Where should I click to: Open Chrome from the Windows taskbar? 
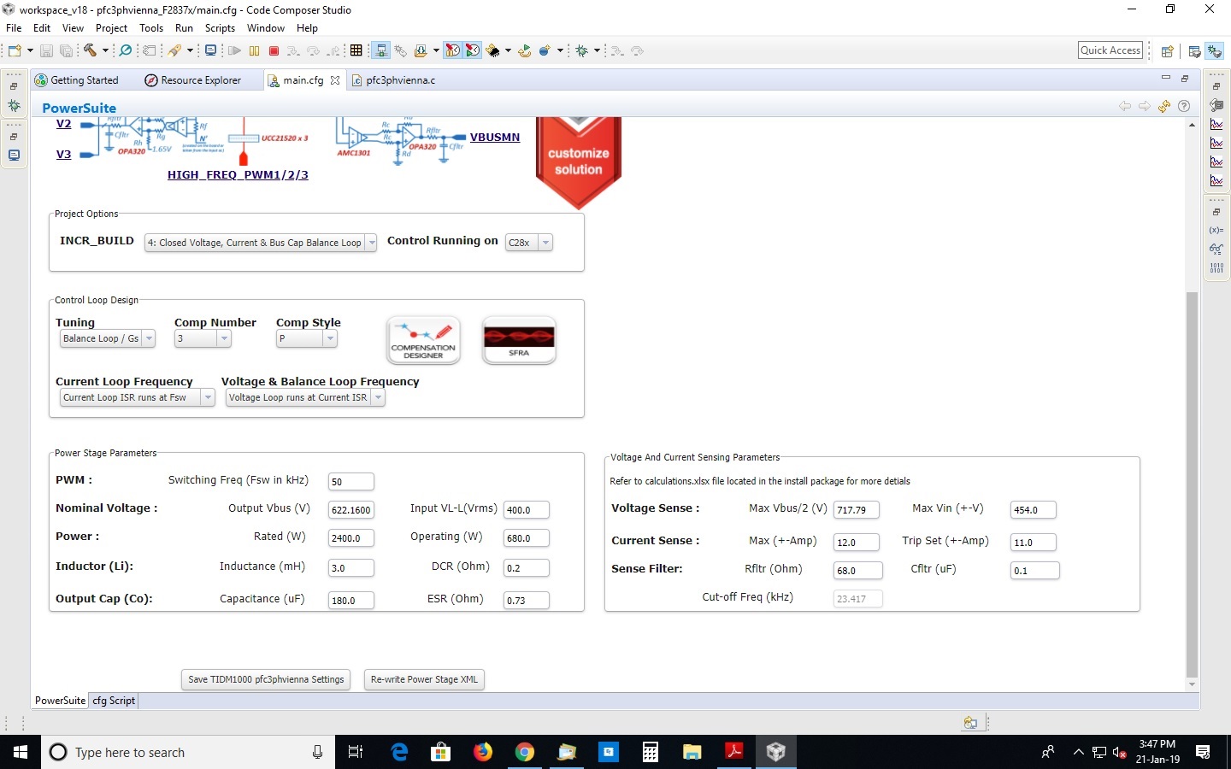(x=525, y=752)
